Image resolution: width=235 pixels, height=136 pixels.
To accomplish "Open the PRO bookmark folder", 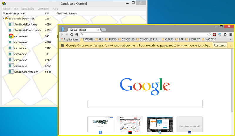I will point(99,39).
